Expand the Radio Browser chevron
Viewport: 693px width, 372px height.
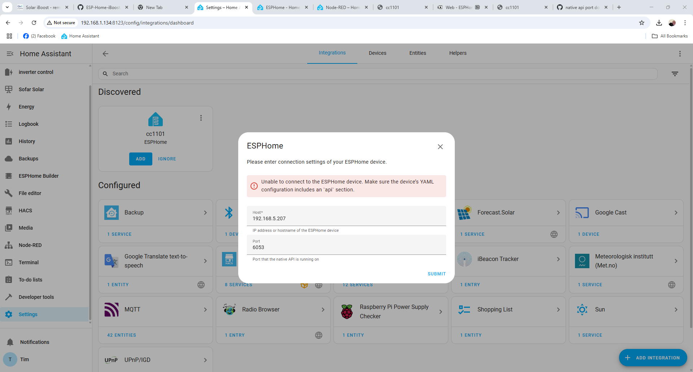[323, 310]
